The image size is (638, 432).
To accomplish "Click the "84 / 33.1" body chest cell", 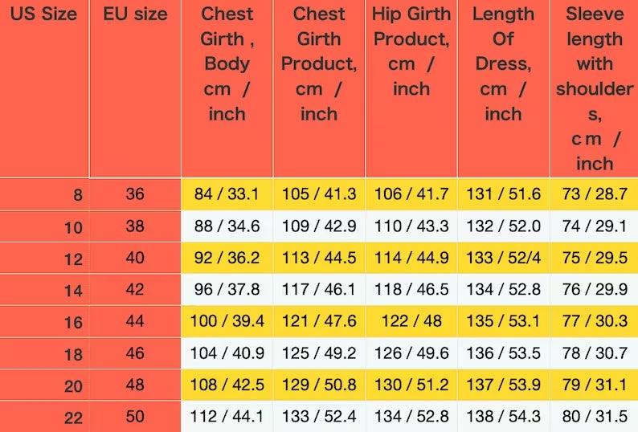I will click(227, 194).
